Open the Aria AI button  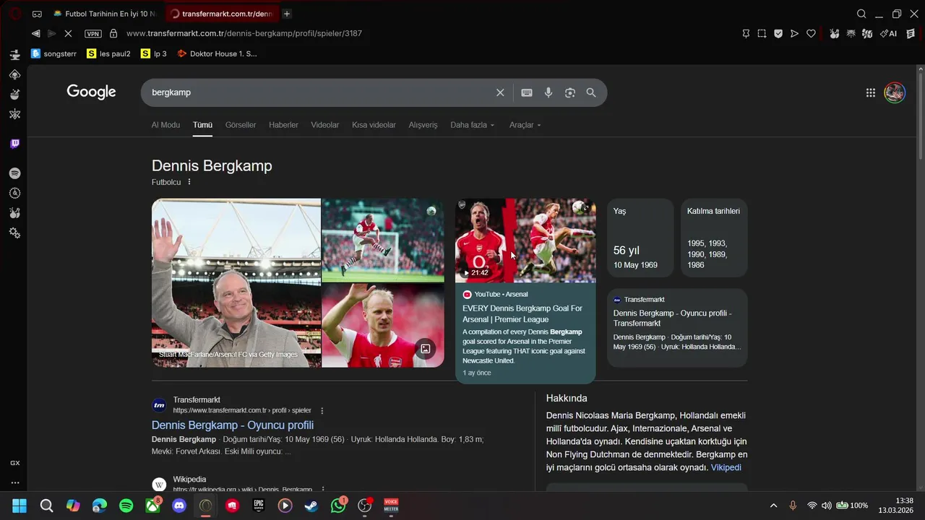coord(888,33)
